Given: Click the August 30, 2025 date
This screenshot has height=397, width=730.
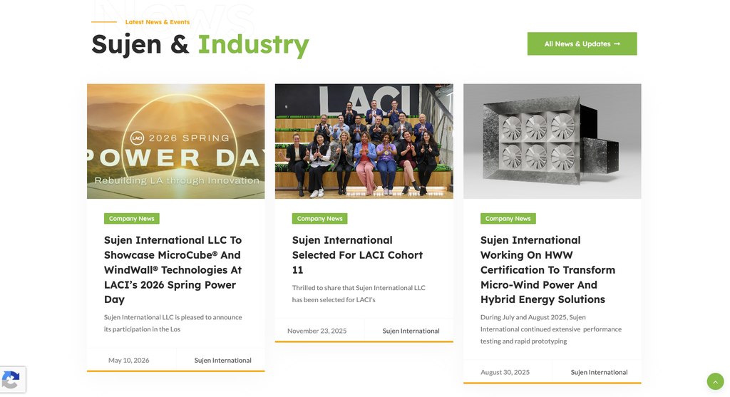Looking at the screenshot, I should tap(505, 372).
